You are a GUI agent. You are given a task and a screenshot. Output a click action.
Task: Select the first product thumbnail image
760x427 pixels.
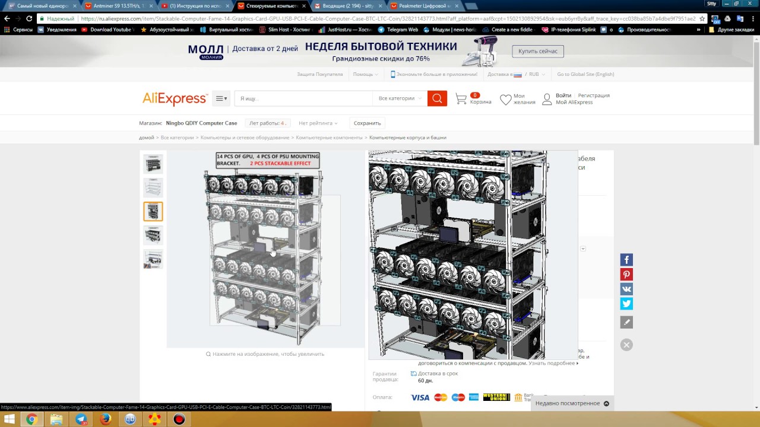coord(153,164)
